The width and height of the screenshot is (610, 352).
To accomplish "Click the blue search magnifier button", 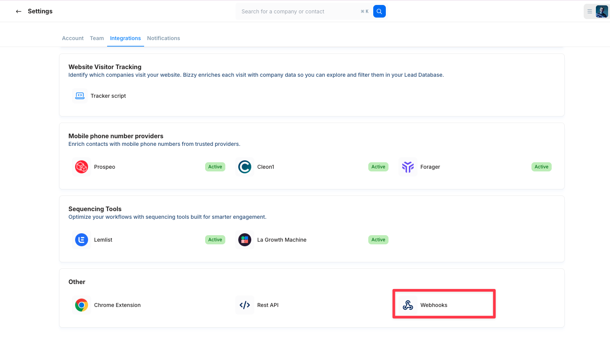I will [379, 11].
